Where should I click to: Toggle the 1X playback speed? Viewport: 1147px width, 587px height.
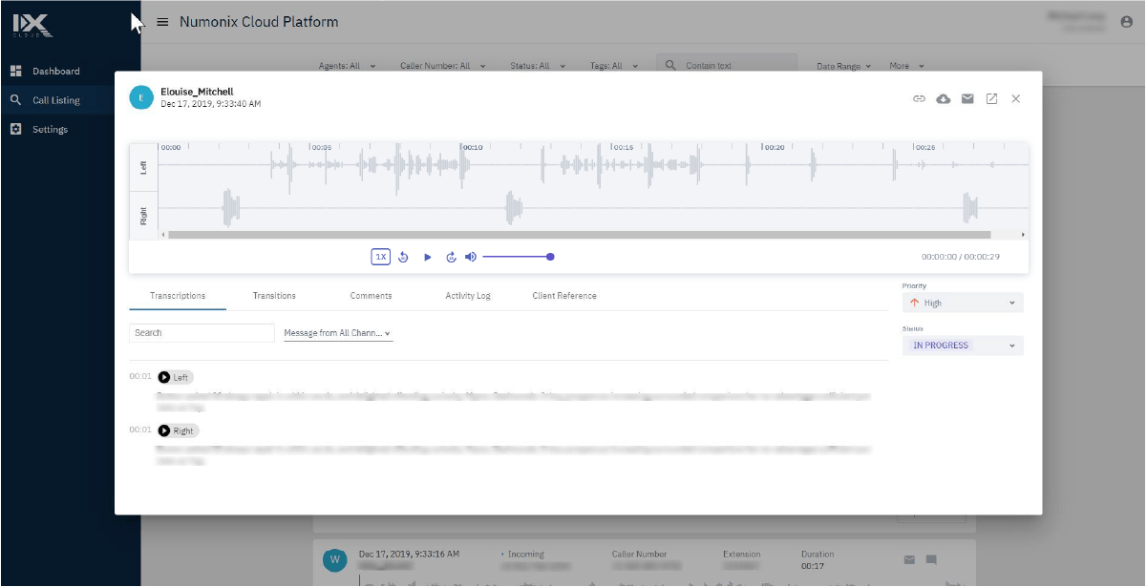(x=380, y=257)
